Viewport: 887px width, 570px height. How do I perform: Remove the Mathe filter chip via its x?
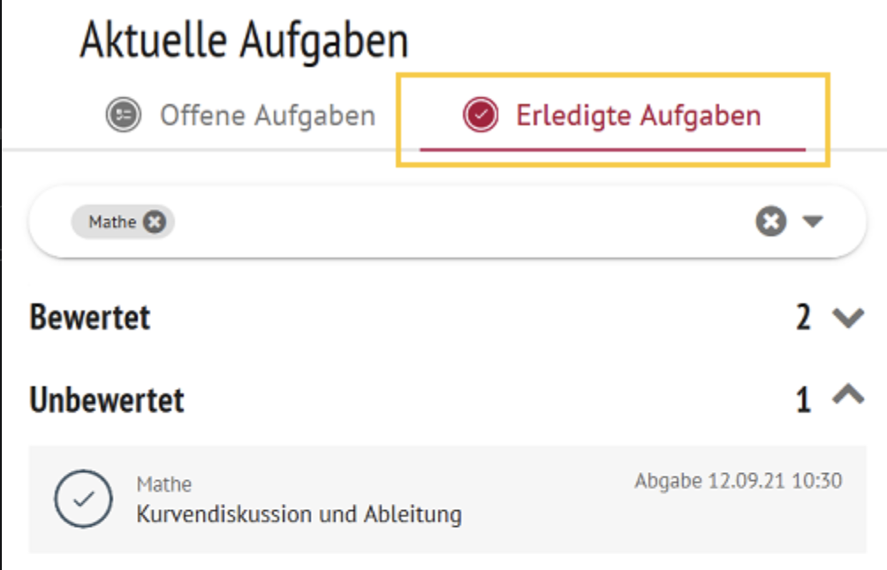[155, 222]
